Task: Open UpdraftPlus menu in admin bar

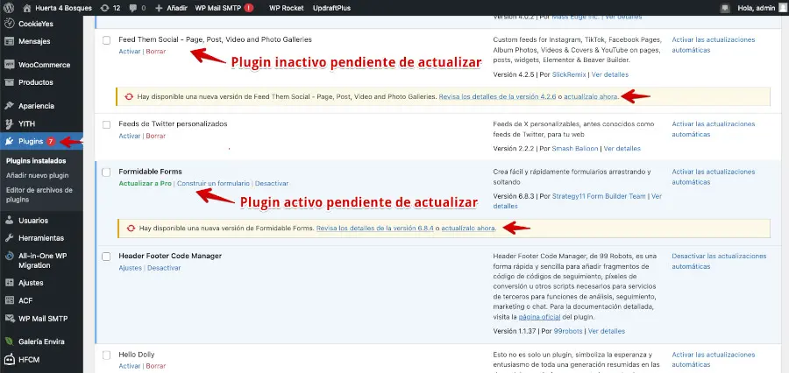Action: pyautogui.click(x=331, y=8)
